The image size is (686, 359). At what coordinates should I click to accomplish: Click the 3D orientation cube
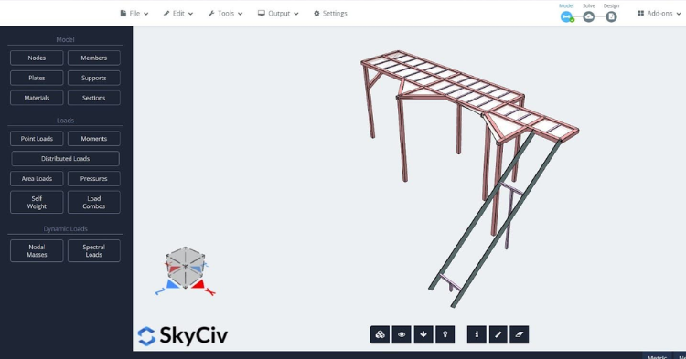(185, 268)
